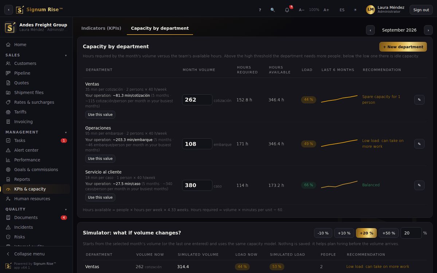Image resolution: width=437 pixels, height=273 pixels.
Task: Open Invoicing in sidebar
Action: 36,122
